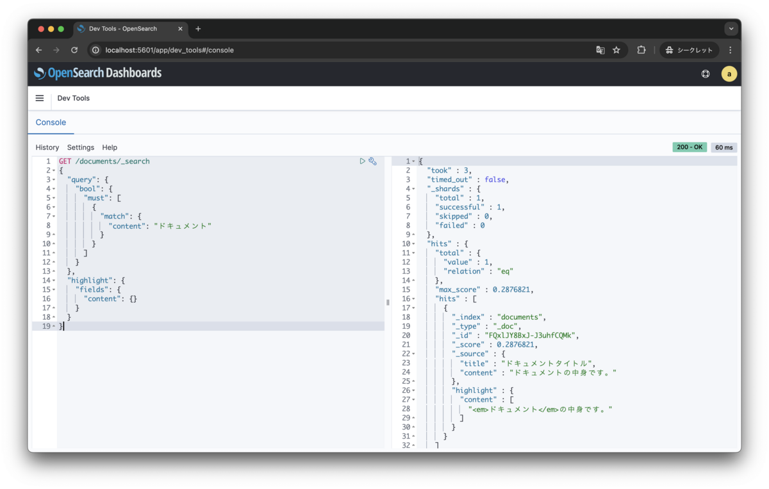
Task: Open the Chrome three-dot menu
Action: pos(730,50)
